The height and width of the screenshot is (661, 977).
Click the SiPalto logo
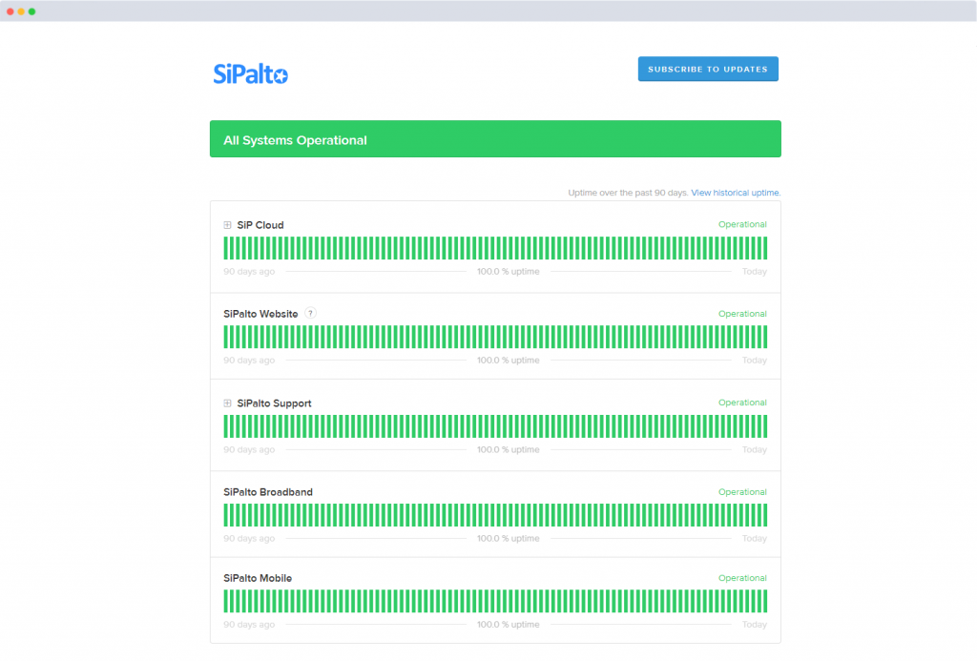point(250,73)
